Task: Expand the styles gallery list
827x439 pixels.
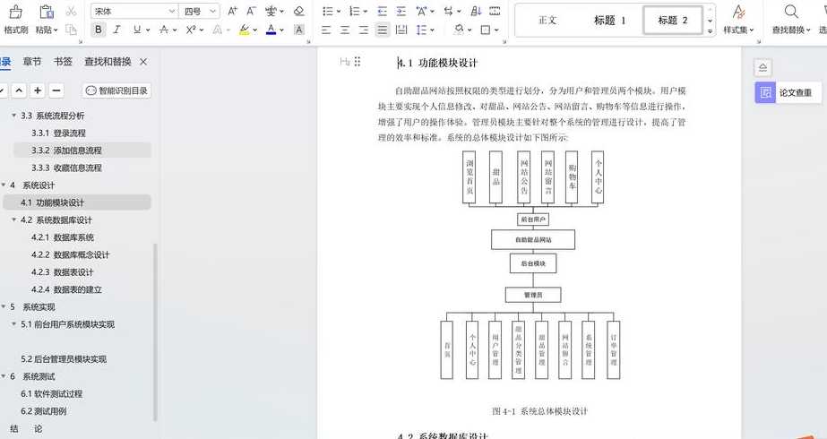Action: pyautogui.click(x=710, y=31)
